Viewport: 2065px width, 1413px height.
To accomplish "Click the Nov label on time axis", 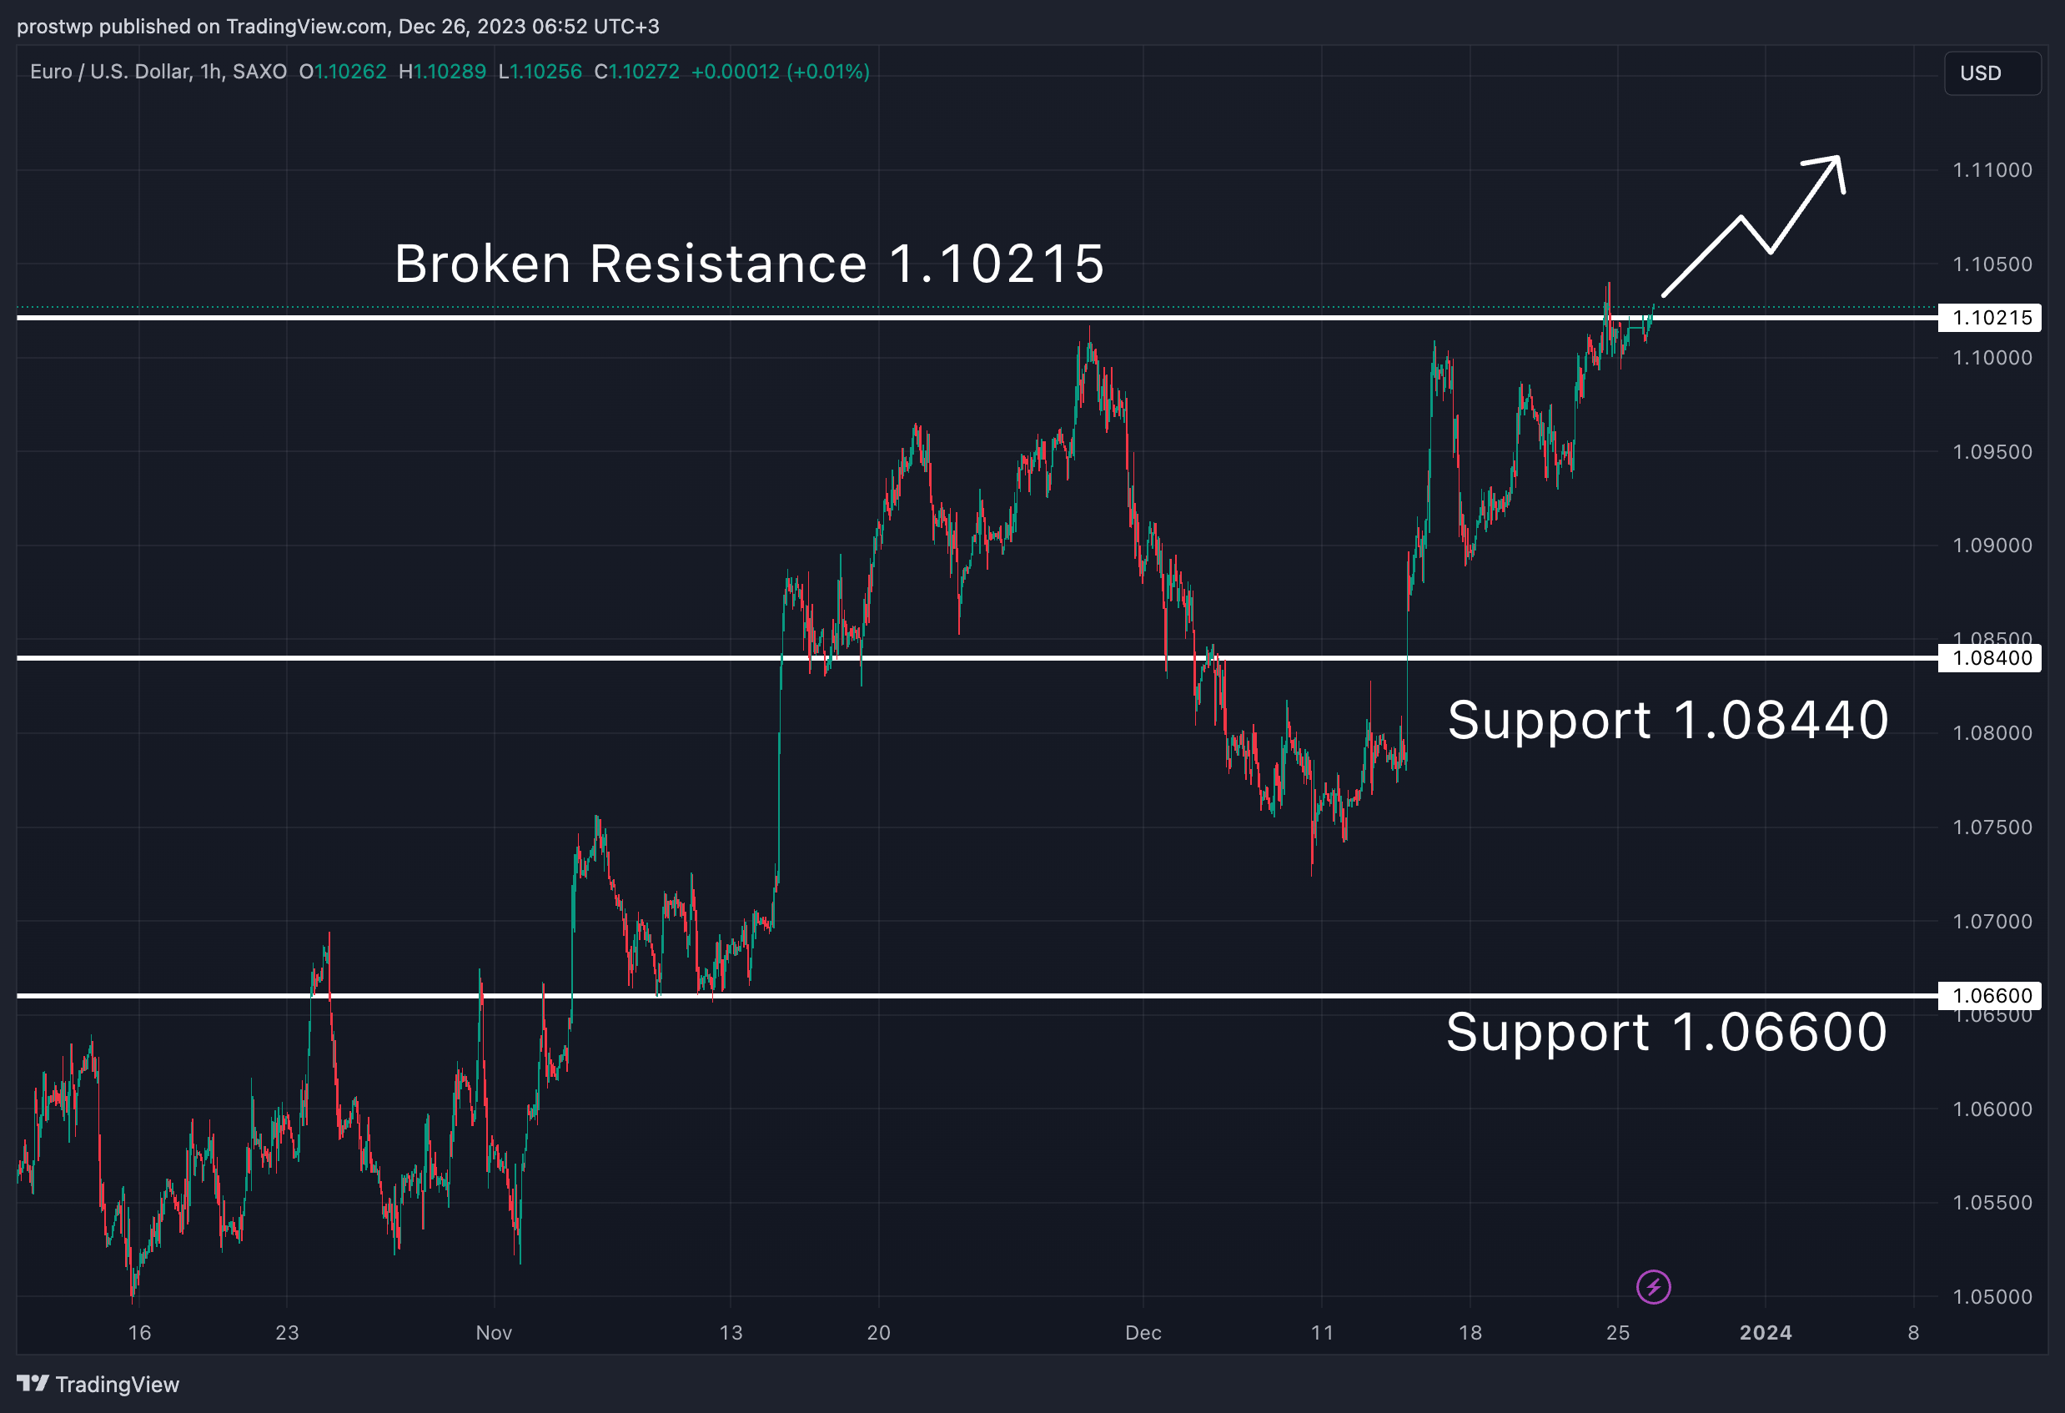I will (494, 1332).
